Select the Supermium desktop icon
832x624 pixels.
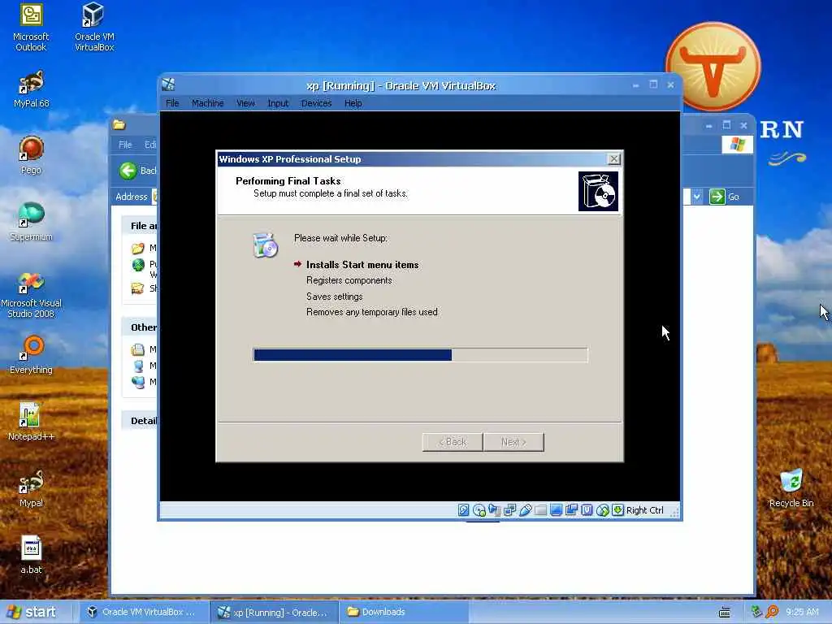coord(31,223)
